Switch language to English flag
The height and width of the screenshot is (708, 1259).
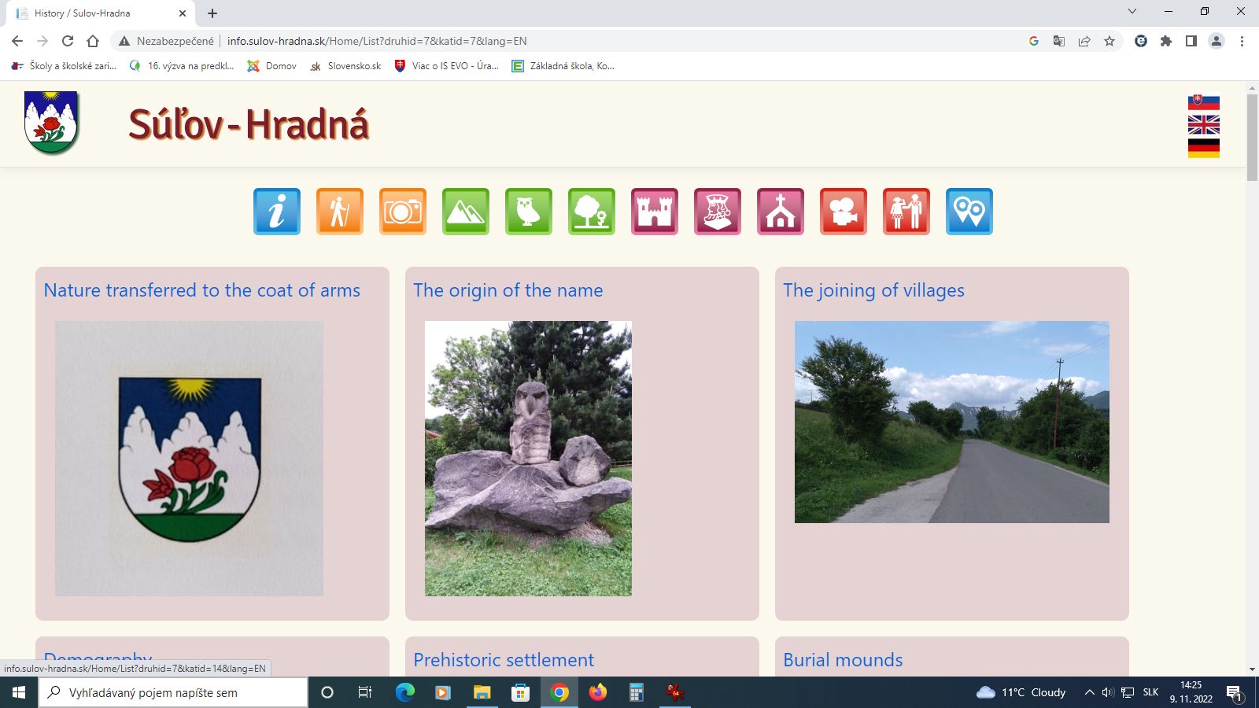coord(1204,124)
